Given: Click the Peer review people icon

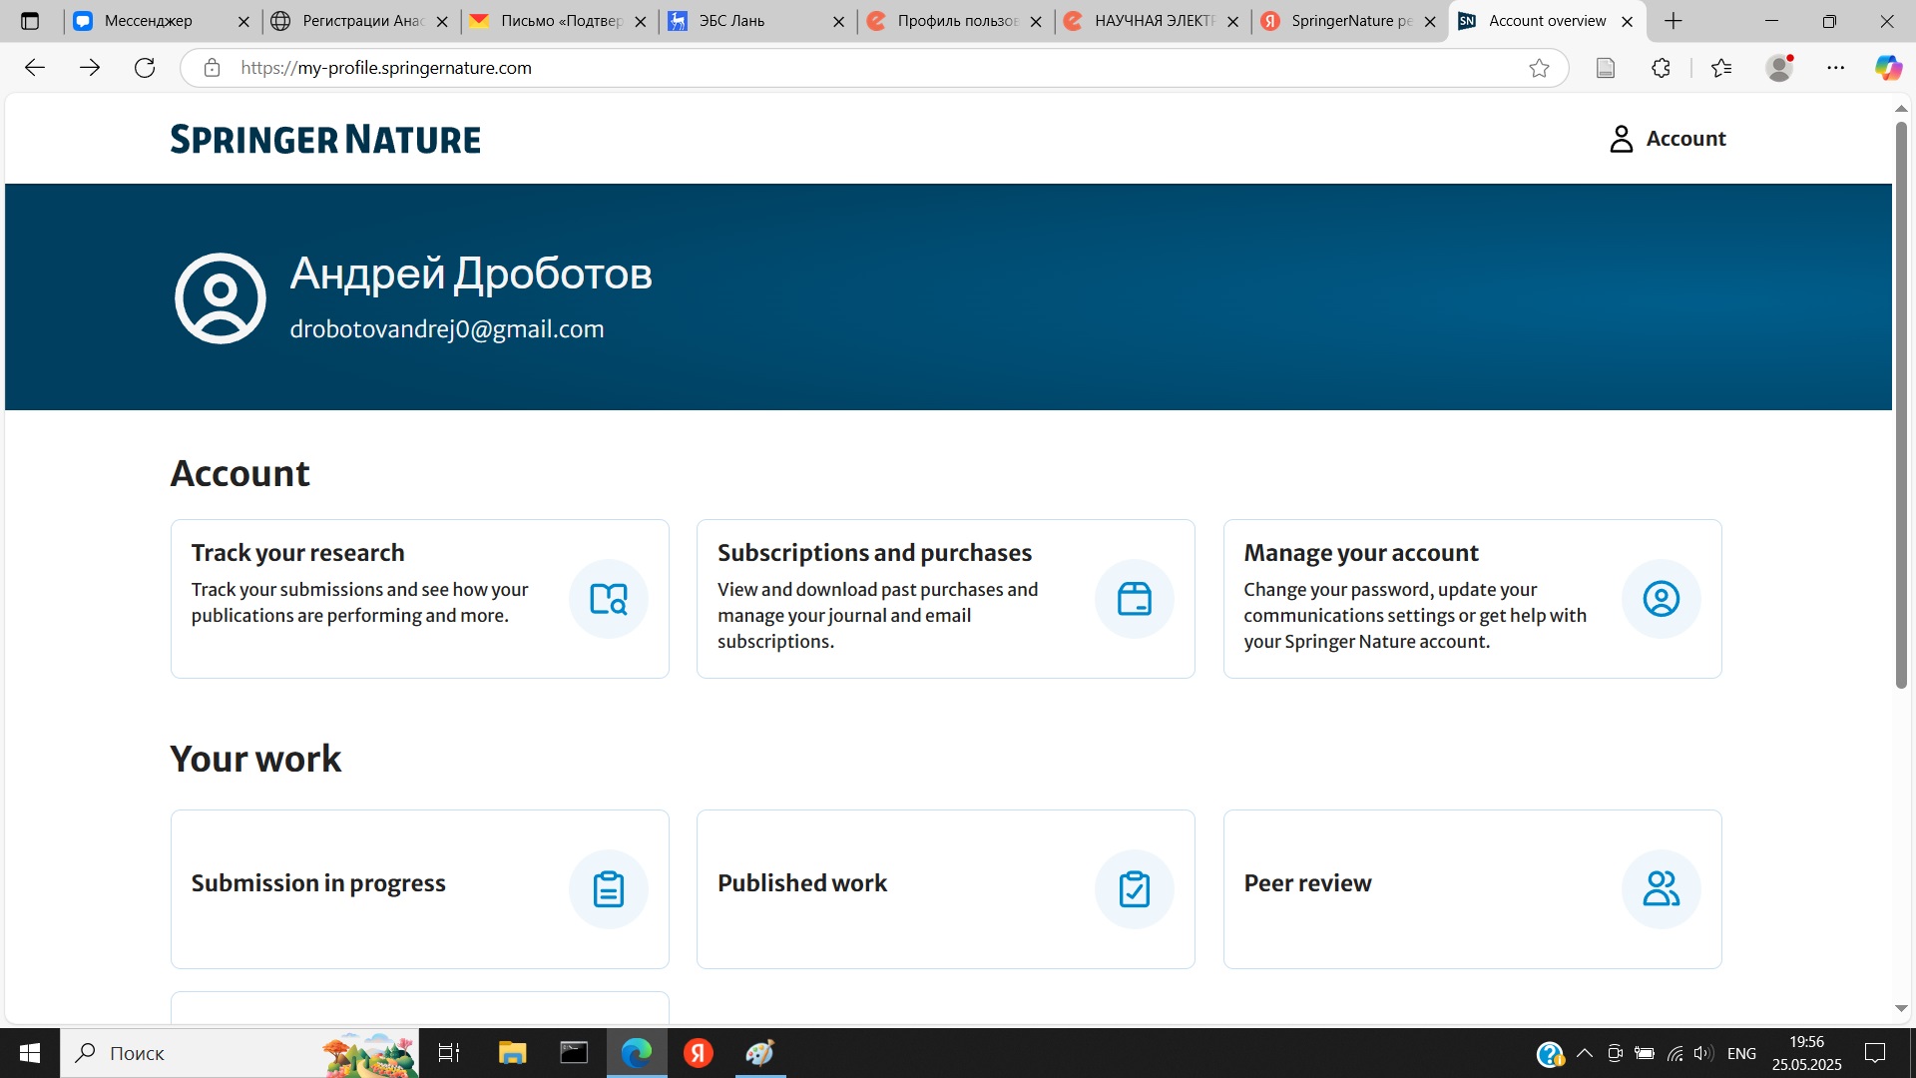Looking at the screenshot, I should click(1661, 889).
